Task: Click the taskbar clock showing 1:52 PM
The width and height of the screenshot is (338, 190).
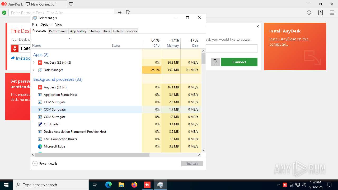Action: [315, 185]
